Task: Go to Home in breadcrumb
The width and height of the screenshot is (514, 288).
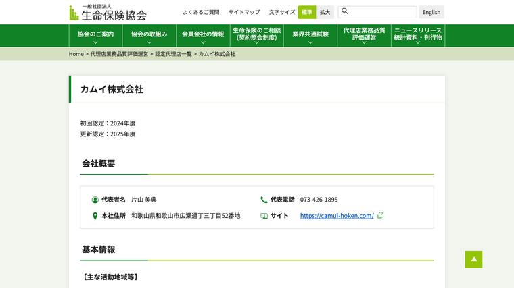Action: 76,54
